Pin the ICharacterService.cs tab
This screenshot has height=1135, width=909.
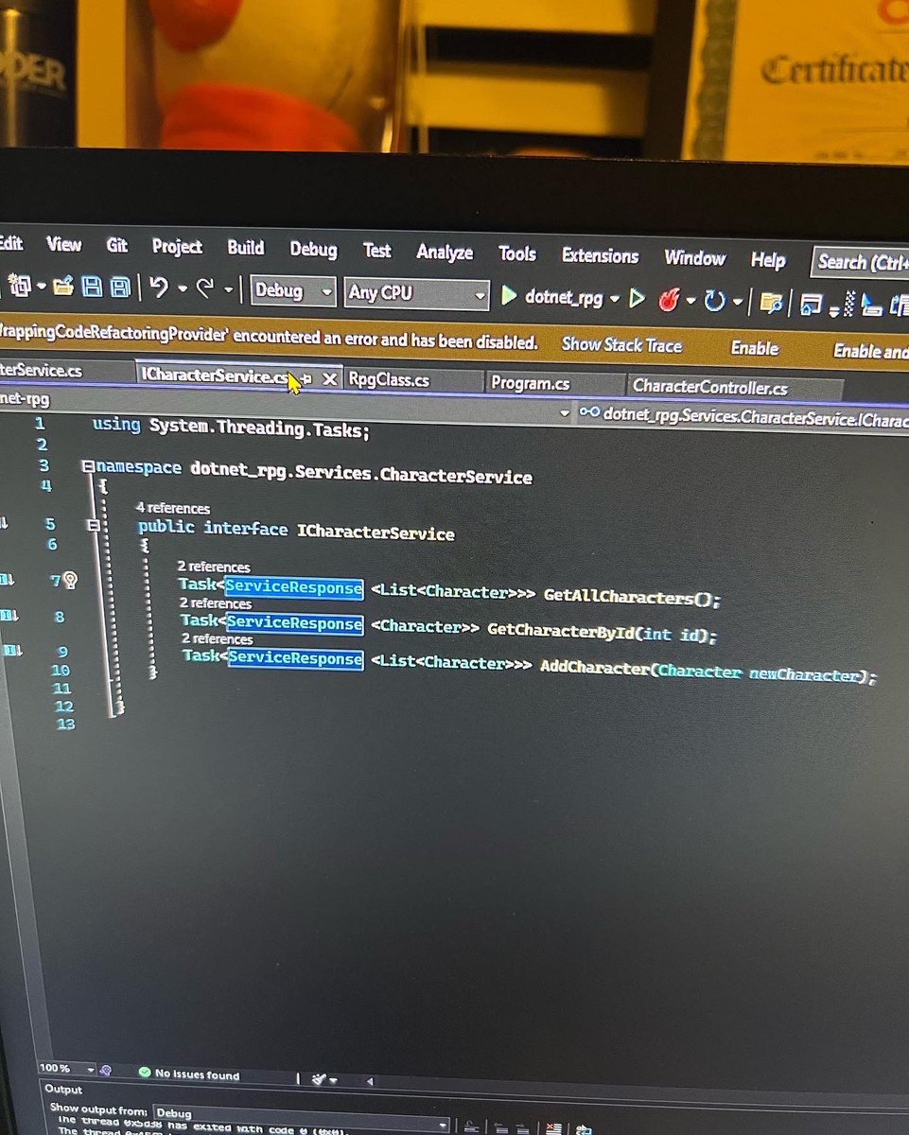click(306, 377)
